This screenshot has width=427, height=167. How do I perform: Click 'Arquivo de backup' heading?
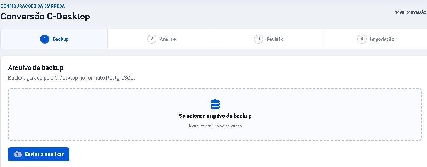point(36,68)
